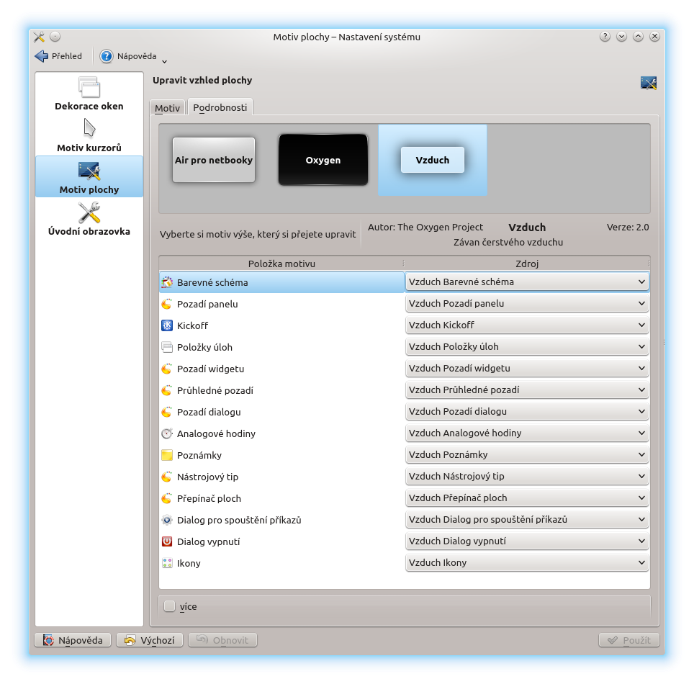Click the Použít button
The width and height of the screenshot is (694, 684).
tap(629, 640)
